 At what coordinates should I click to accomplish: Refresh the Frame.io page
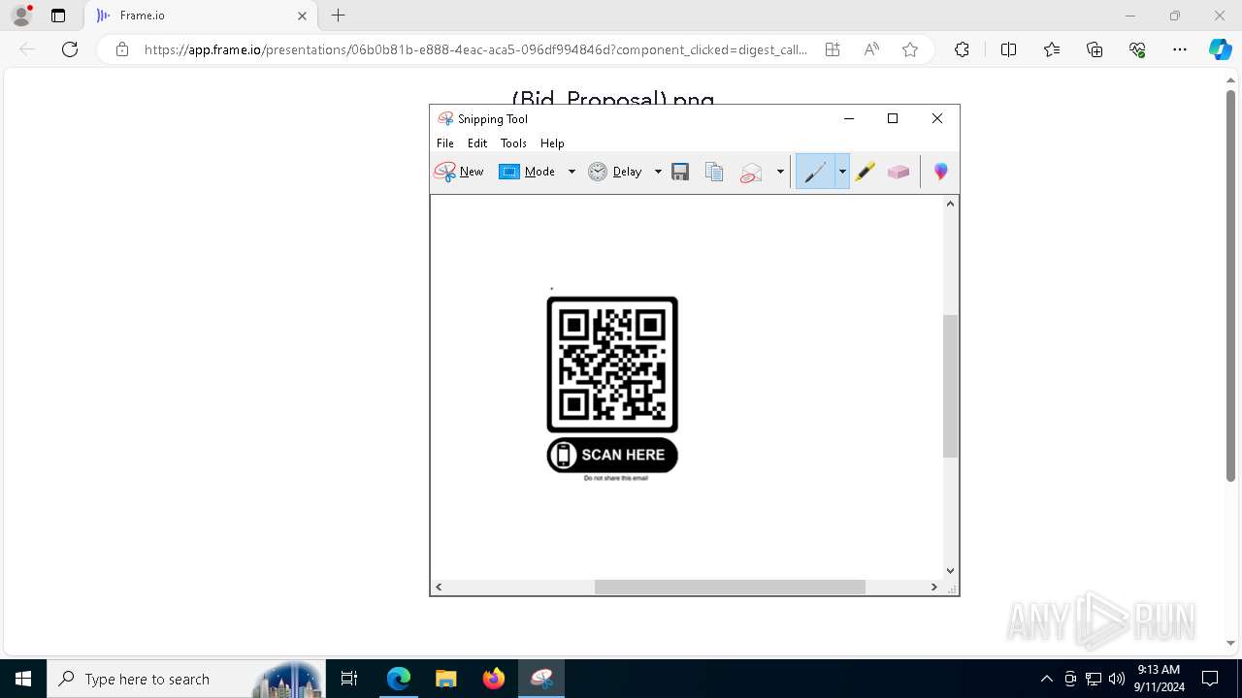(x=70, y=49)
